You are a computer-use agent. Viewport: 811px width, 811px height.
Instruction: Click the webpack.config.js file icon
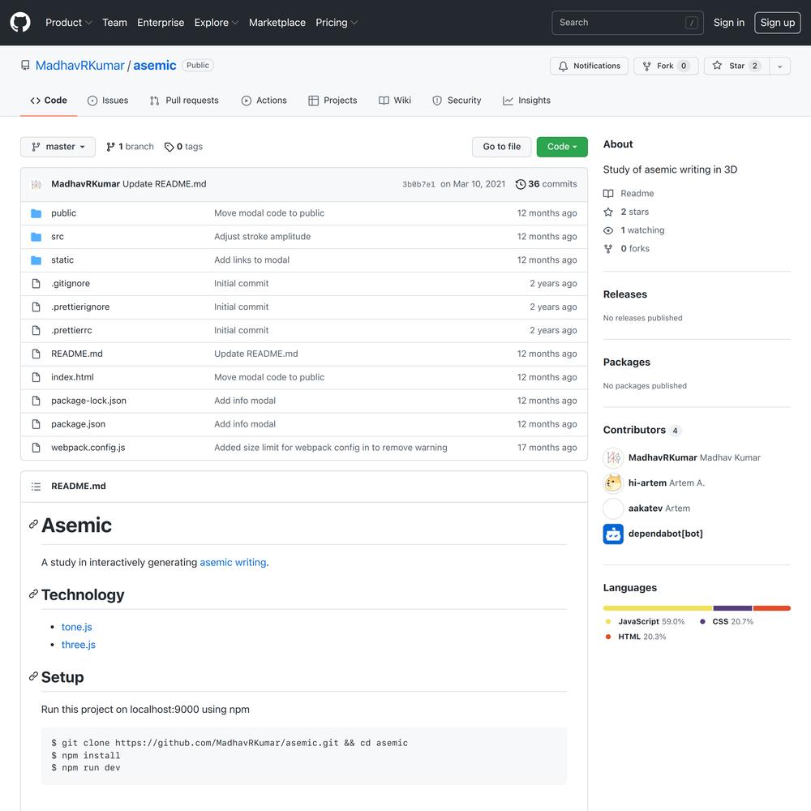tap(36, 448)
